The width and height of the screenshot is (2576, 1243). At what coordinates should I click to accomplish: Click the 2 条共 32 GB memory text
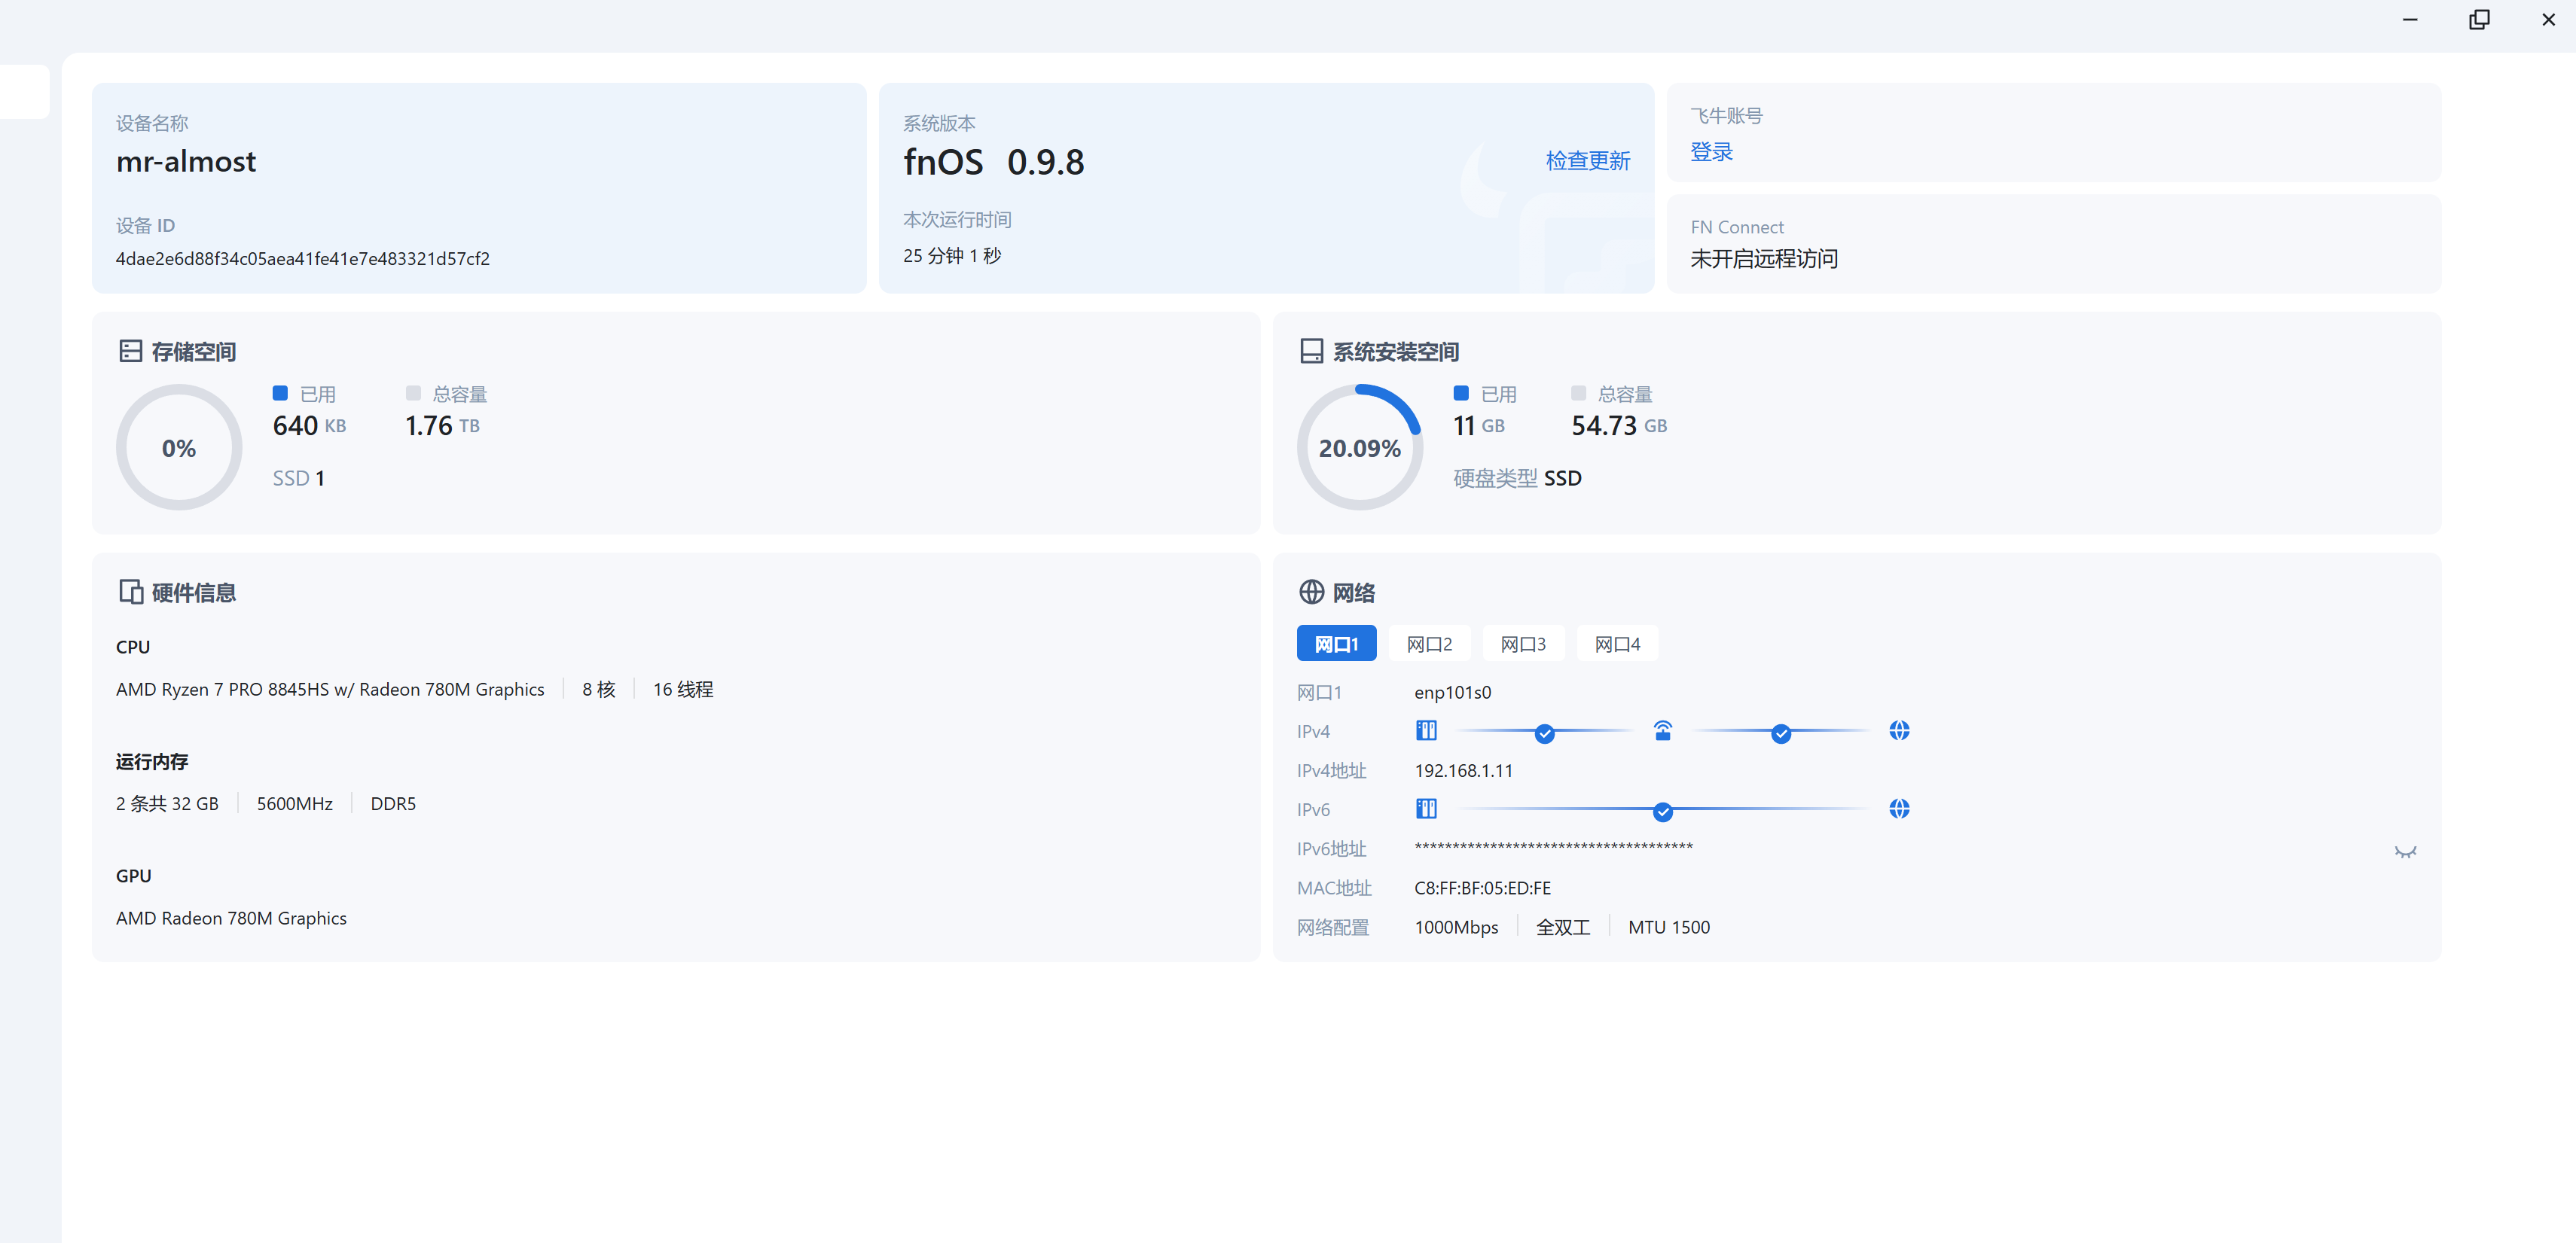(x=167, y=803)
